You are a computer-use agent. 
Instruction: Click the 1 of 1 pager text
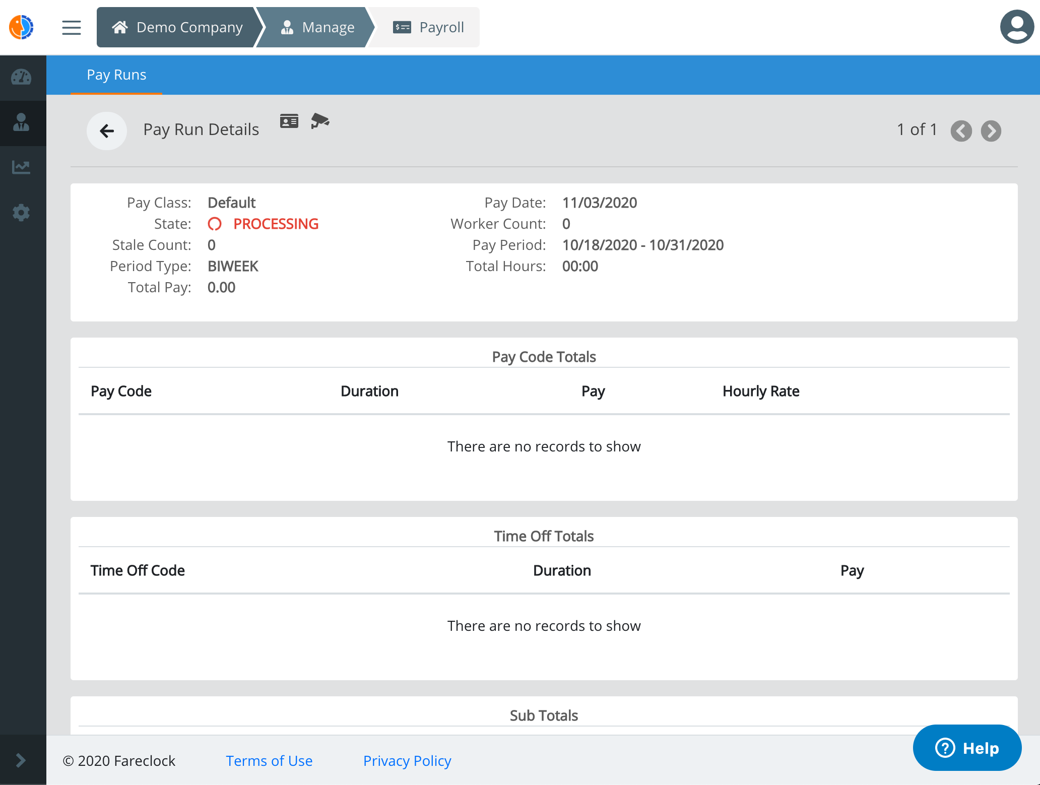coord(917,129)
